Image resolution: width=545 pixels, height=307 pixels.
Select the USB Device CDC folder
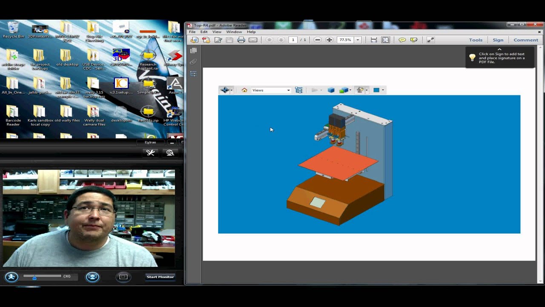pos(94,60)
